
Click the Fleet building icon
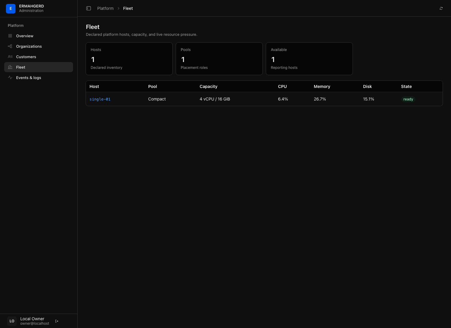(10, 67)
